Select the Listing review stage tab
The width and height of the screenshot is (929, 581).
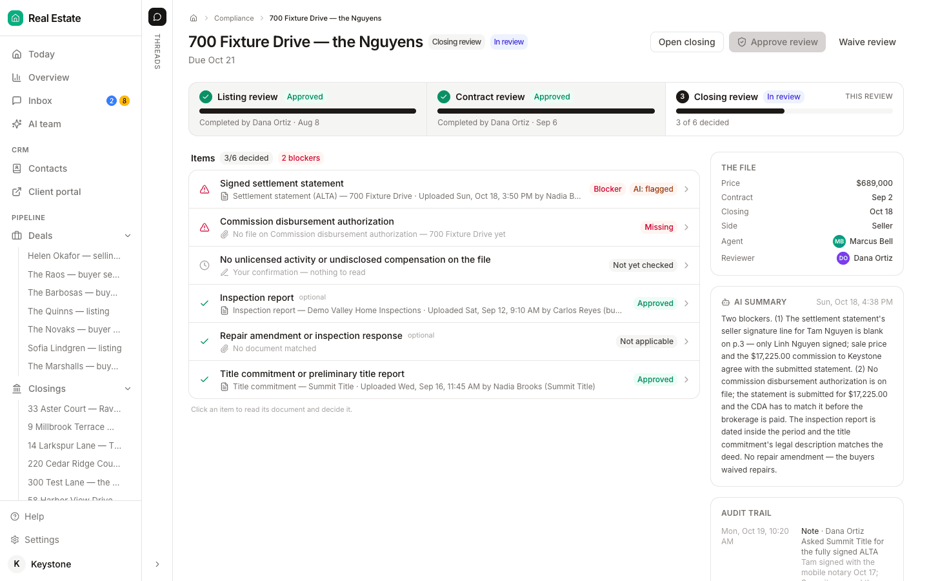tap(308, 109)
